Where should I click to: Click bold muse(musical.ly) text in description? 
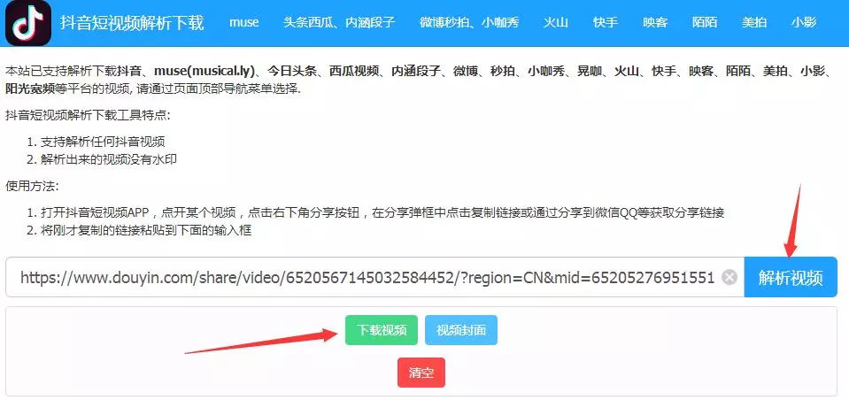tap(205, 71)
